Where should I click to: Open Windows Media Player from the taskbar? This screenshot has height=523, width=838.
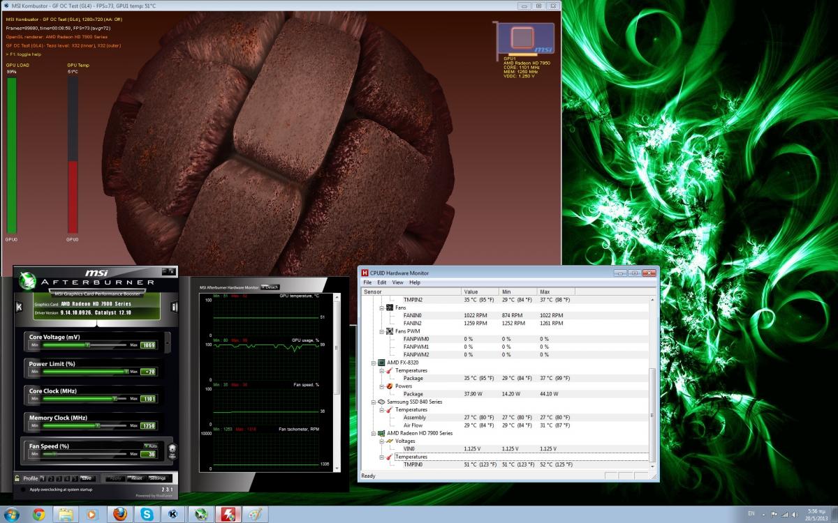92,514
